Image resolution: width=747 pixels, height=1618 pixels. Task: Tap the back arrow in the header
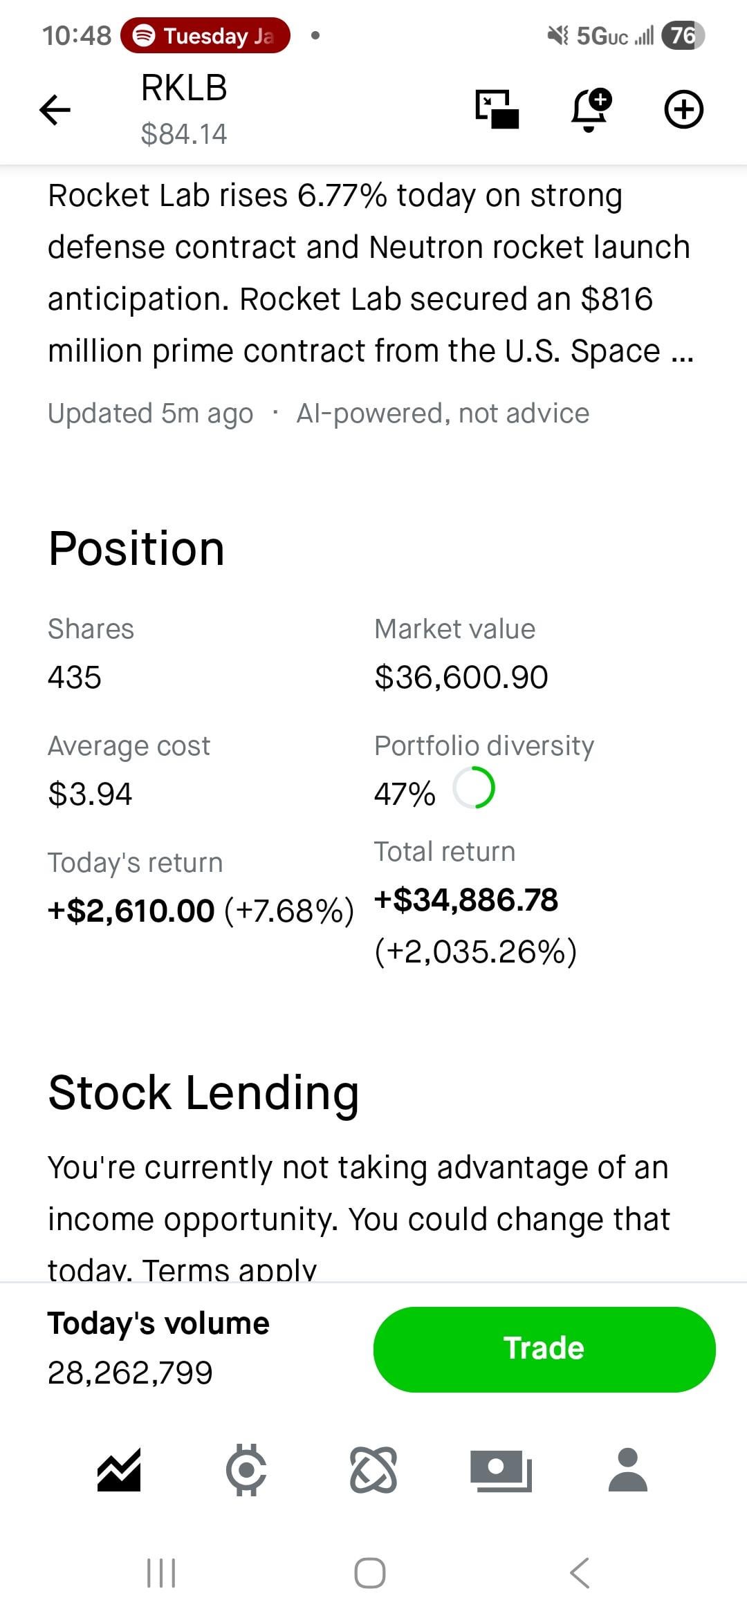tap(55, 110)
